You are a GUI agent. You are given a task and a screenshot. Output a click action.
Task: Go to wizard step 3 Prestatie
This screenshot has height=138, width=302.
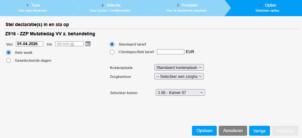tap(187, 8)
